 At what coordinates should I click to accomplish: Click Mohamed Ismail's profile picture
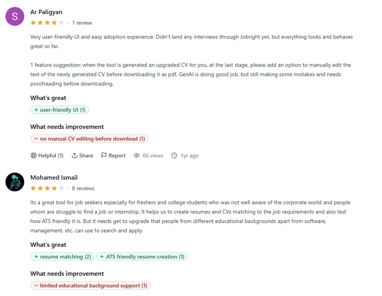pos(15,182)
